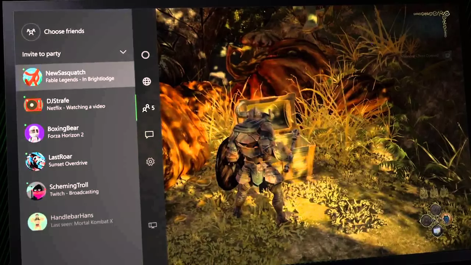Click BoxingBear's purple avatar
471x265 pixels.
[35, 133]
